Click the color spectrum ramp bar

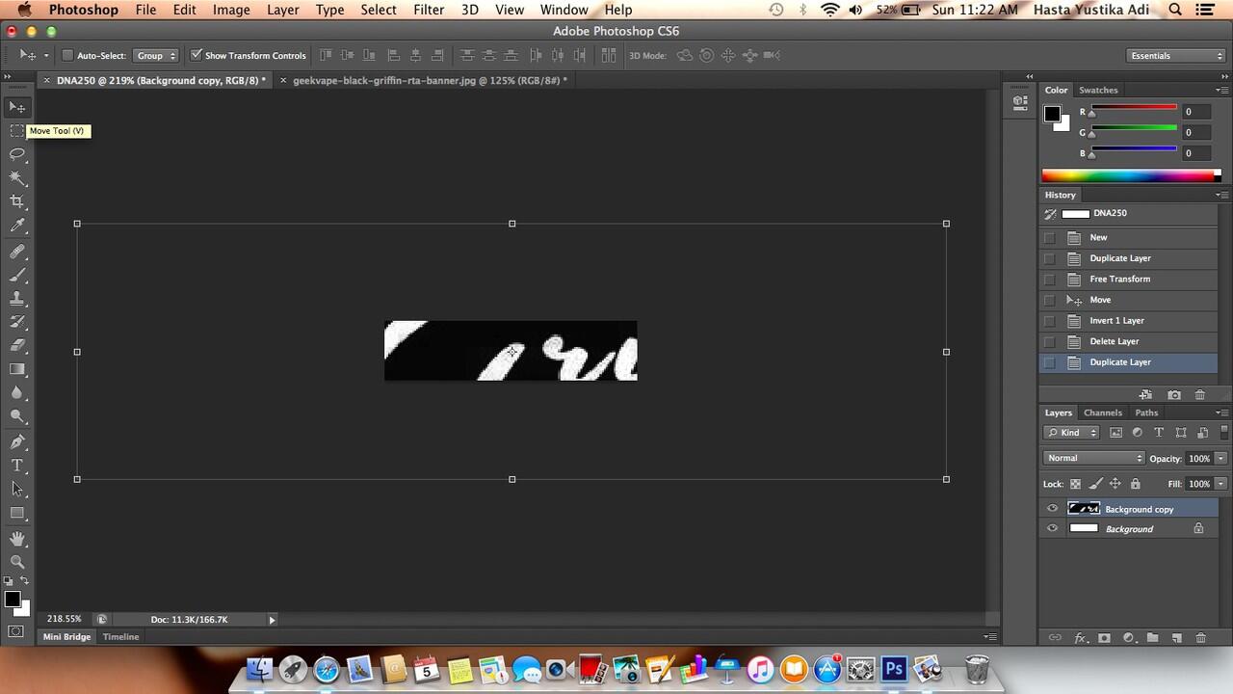coord(1129,176)
